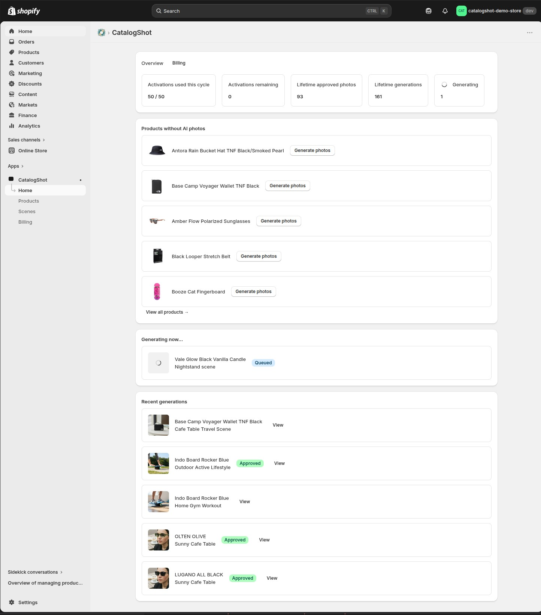
Task: Click the dev badge beside the store name
Action: point(529,11)
